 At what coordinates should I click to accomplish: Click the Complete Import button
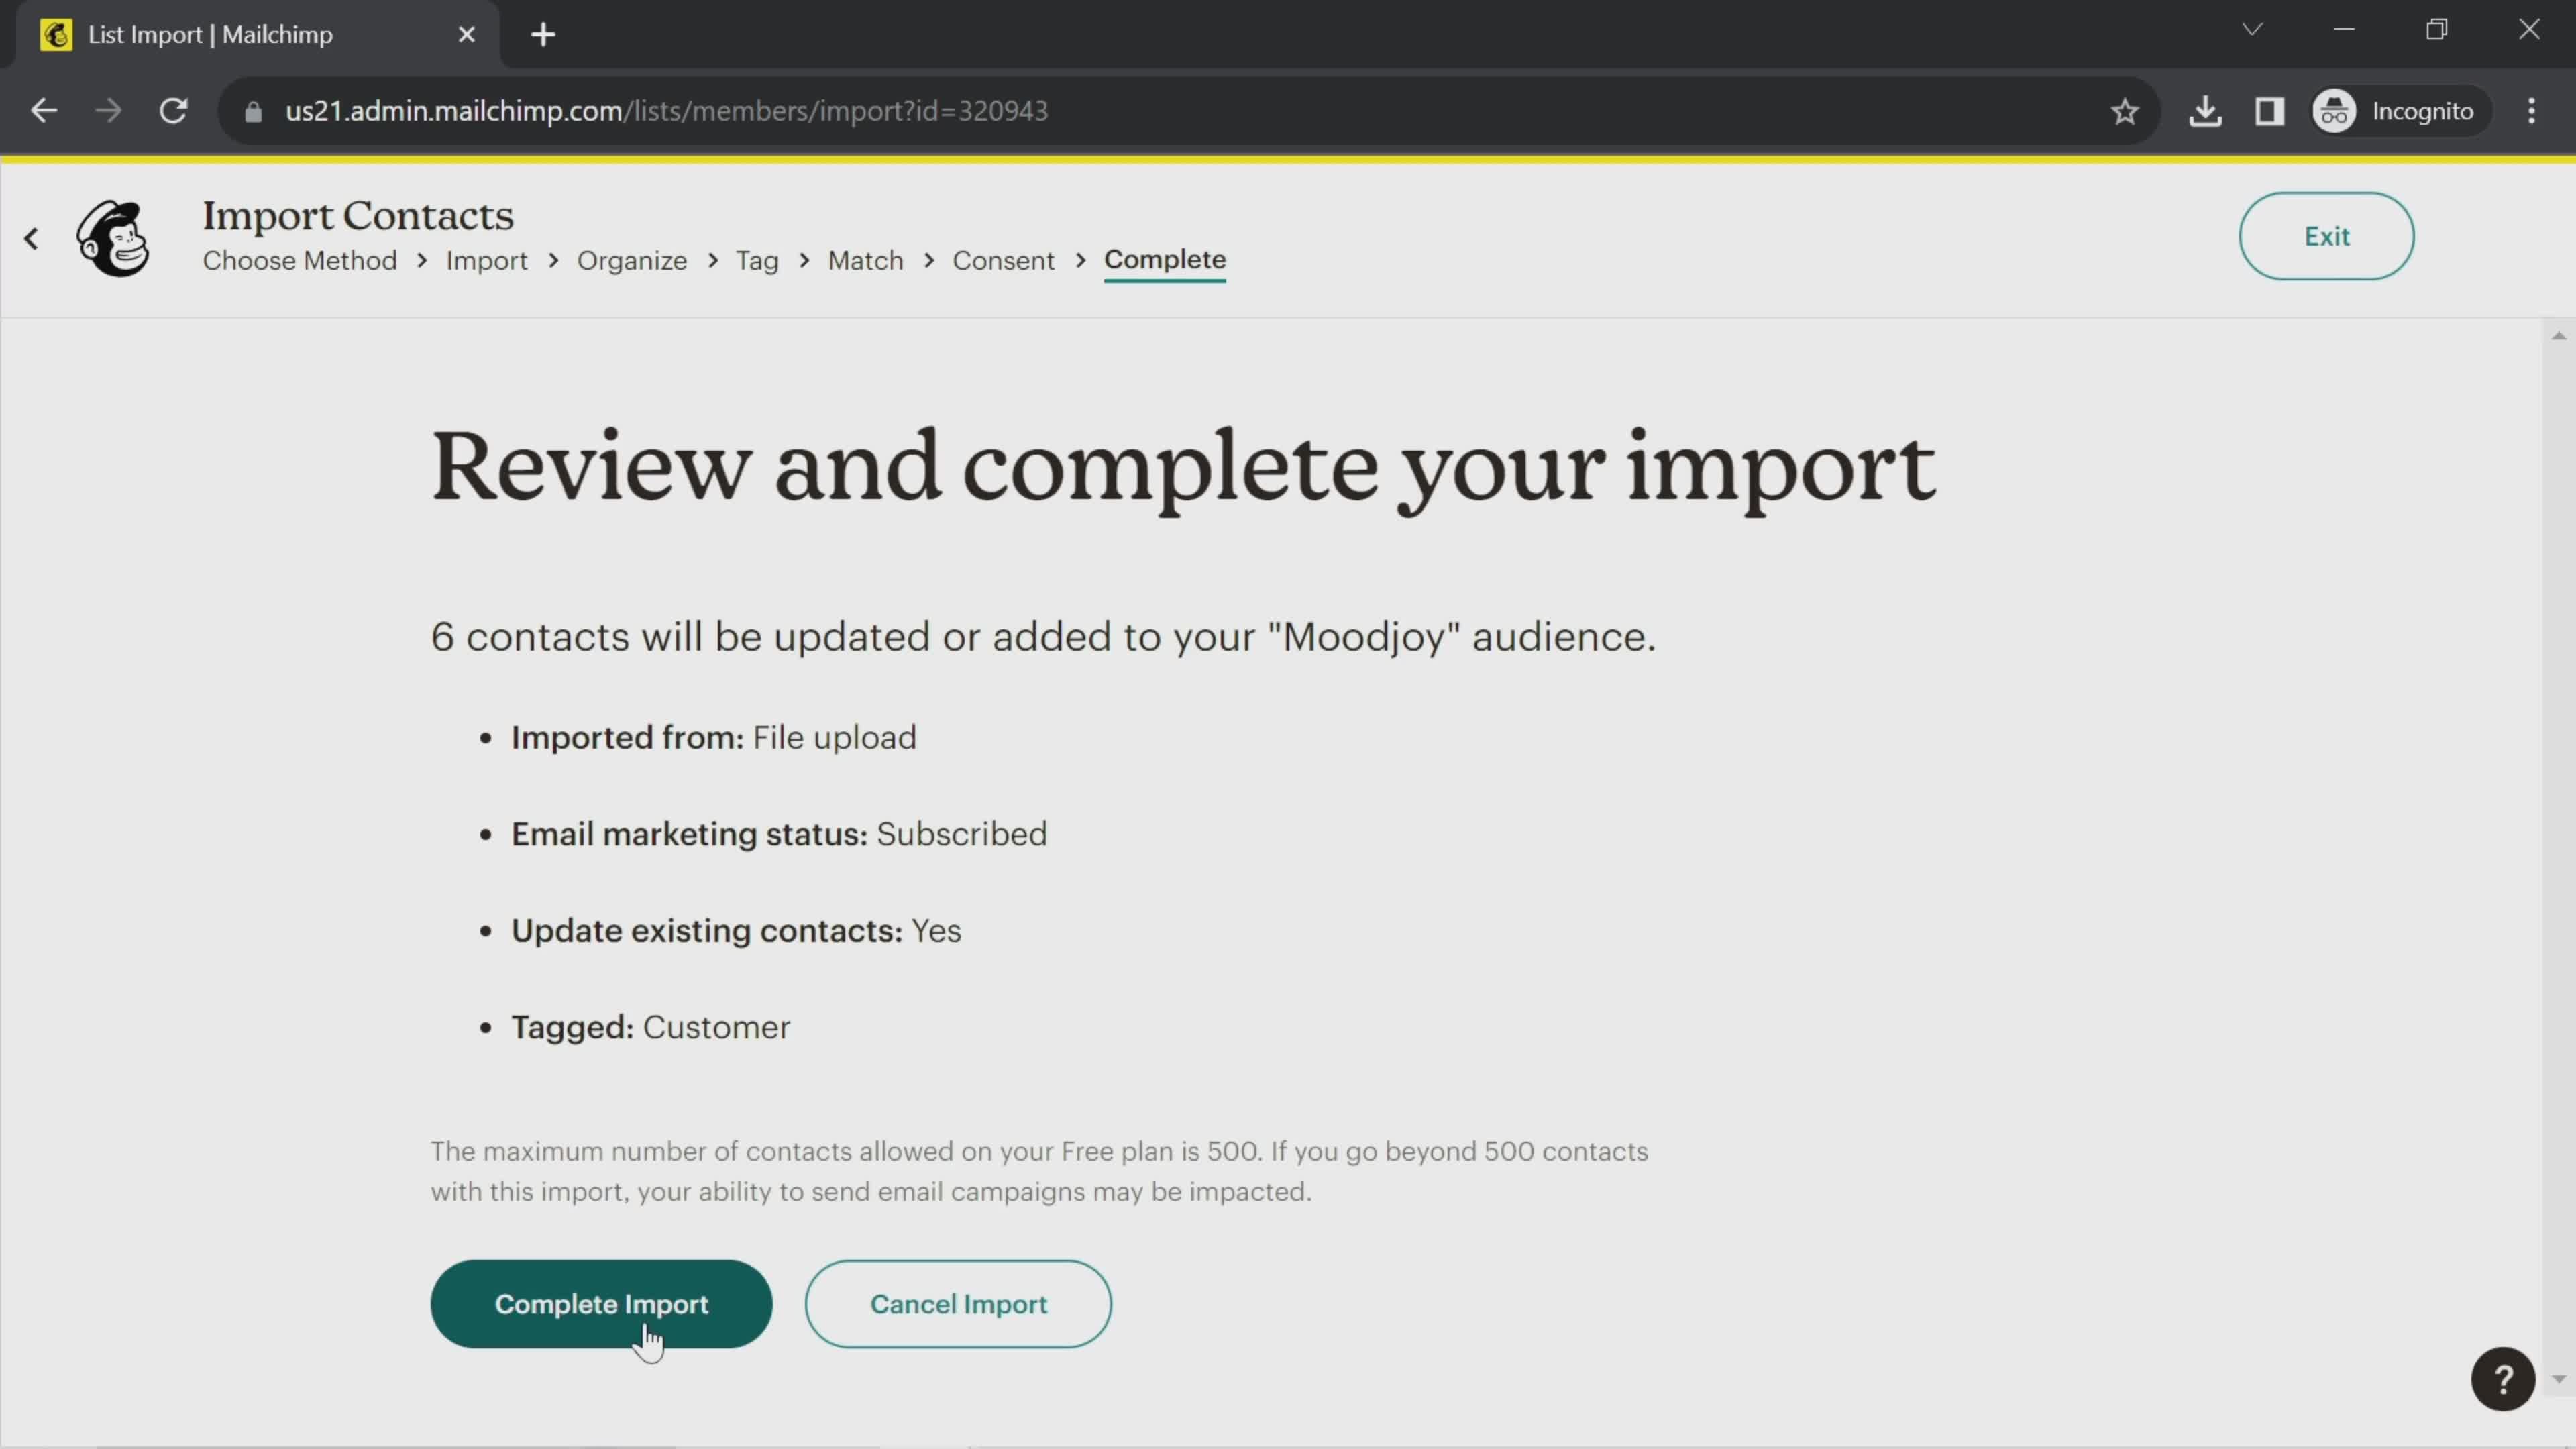click(x=602, y=1304)
